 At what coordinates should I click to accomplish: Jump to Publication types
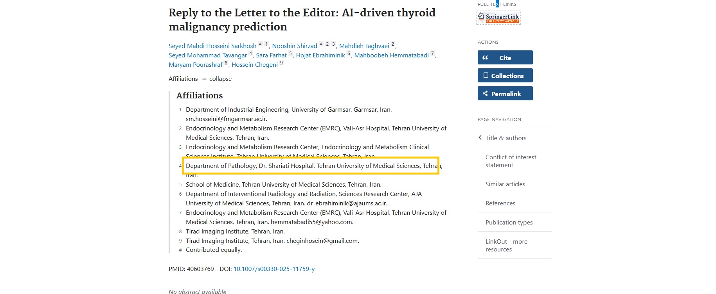[509, 223]
